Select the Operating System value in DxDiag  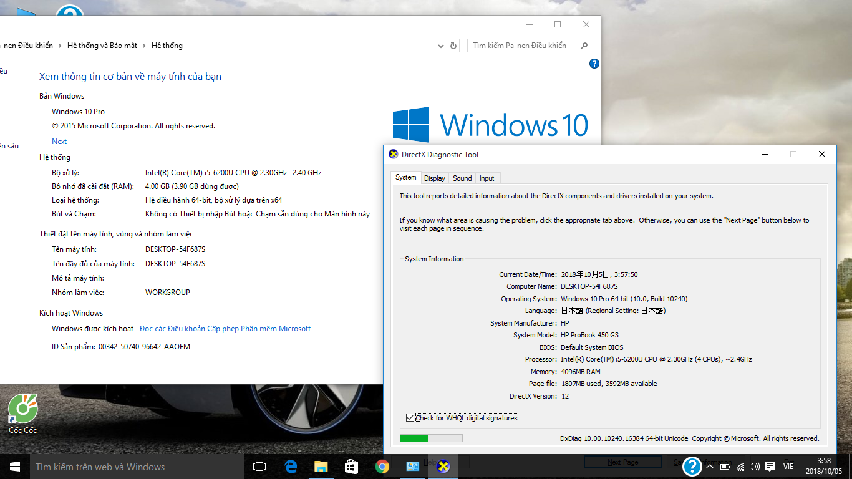click(624, 299)
